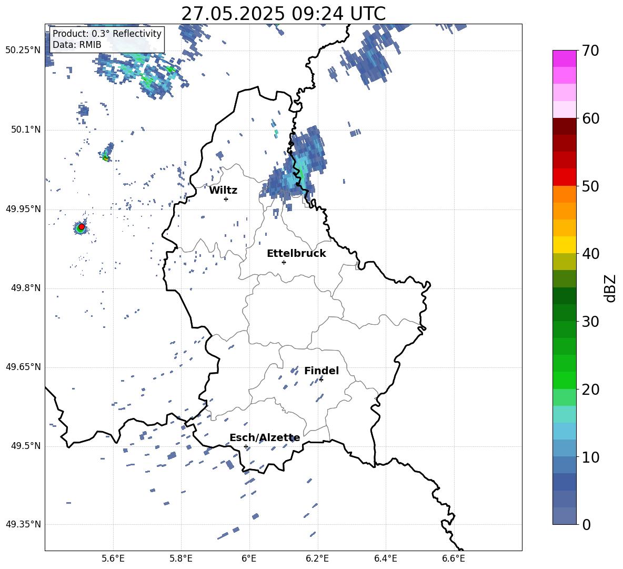
Task: Click the 30 tick on colorbar
Action: 590,322
